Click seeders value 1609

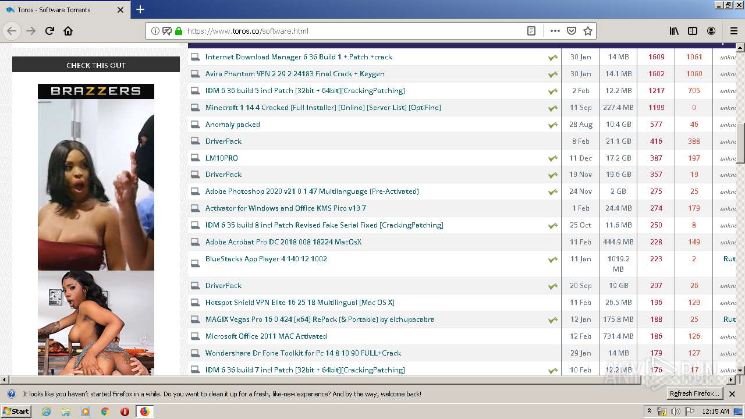click(656, 57)
